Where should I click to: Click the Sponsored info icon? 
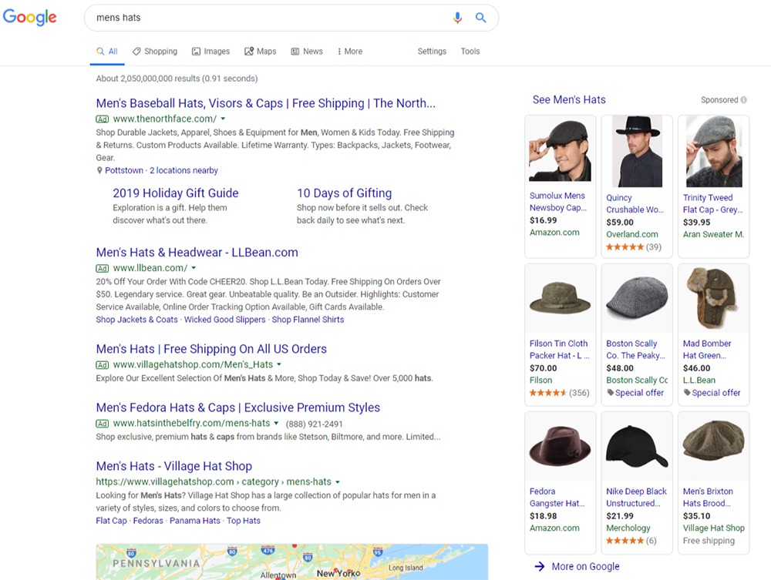(x=743, y=99)
